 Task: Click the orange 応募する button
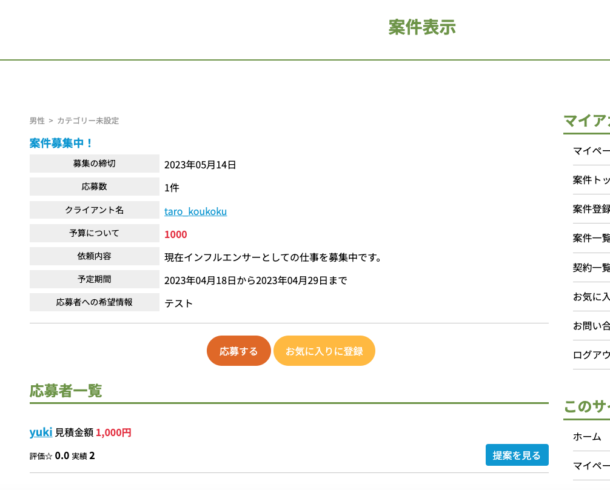click(x=238, y=351)
